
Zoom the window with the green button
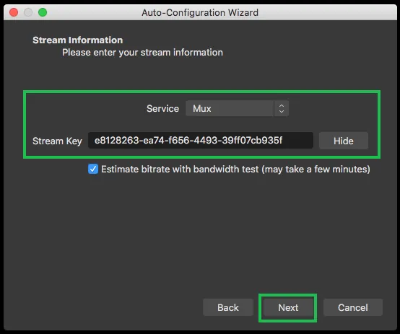click(43, 12)
